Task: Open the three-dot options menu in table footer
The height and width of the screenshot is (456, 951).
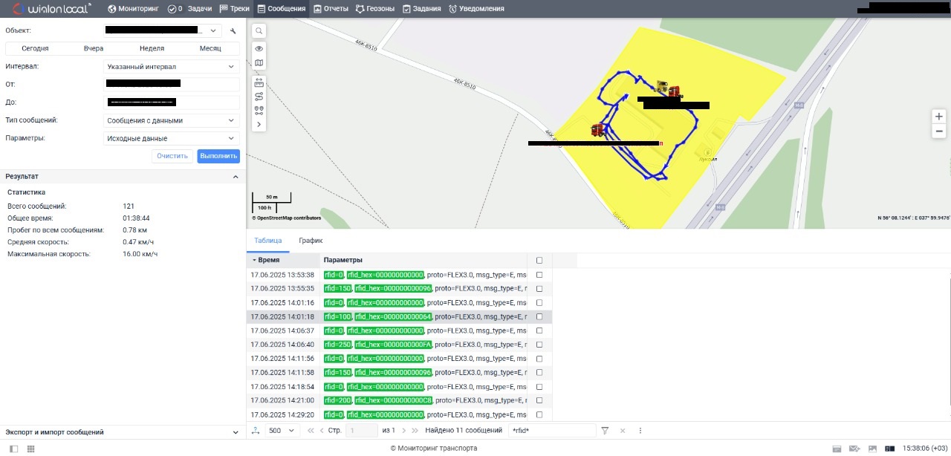Action: click(x=640, y=431)
